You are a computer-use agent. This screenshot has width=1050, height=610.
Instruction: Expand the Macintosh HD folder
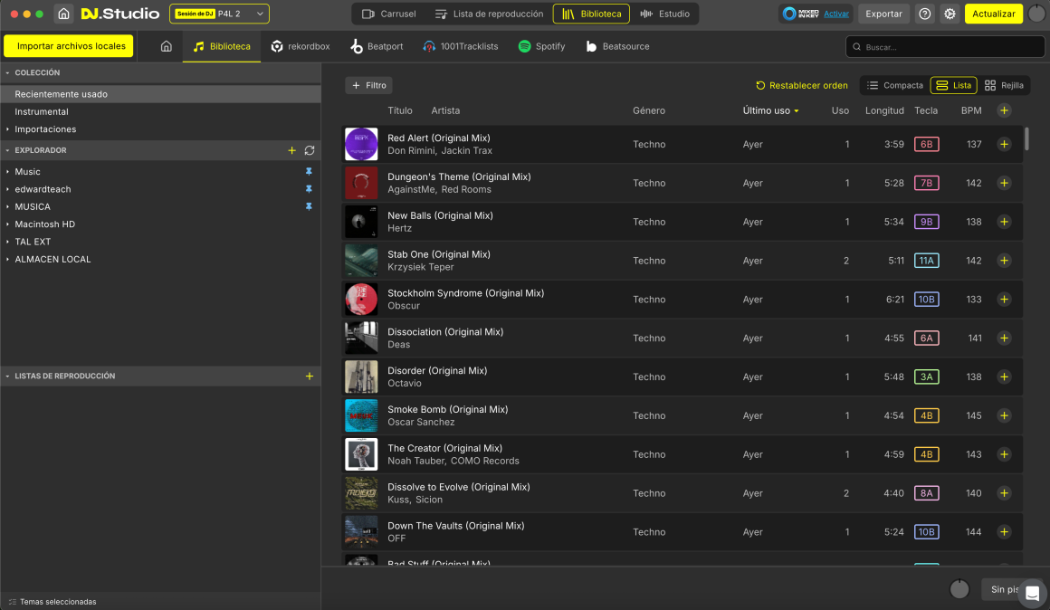click(7, 224)
